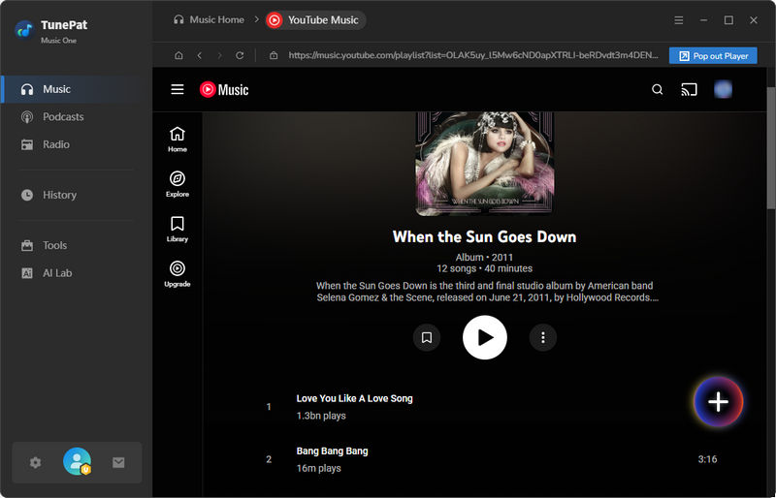The image size is (776, 498).
Task: Click track number 1
Action: 269,407
